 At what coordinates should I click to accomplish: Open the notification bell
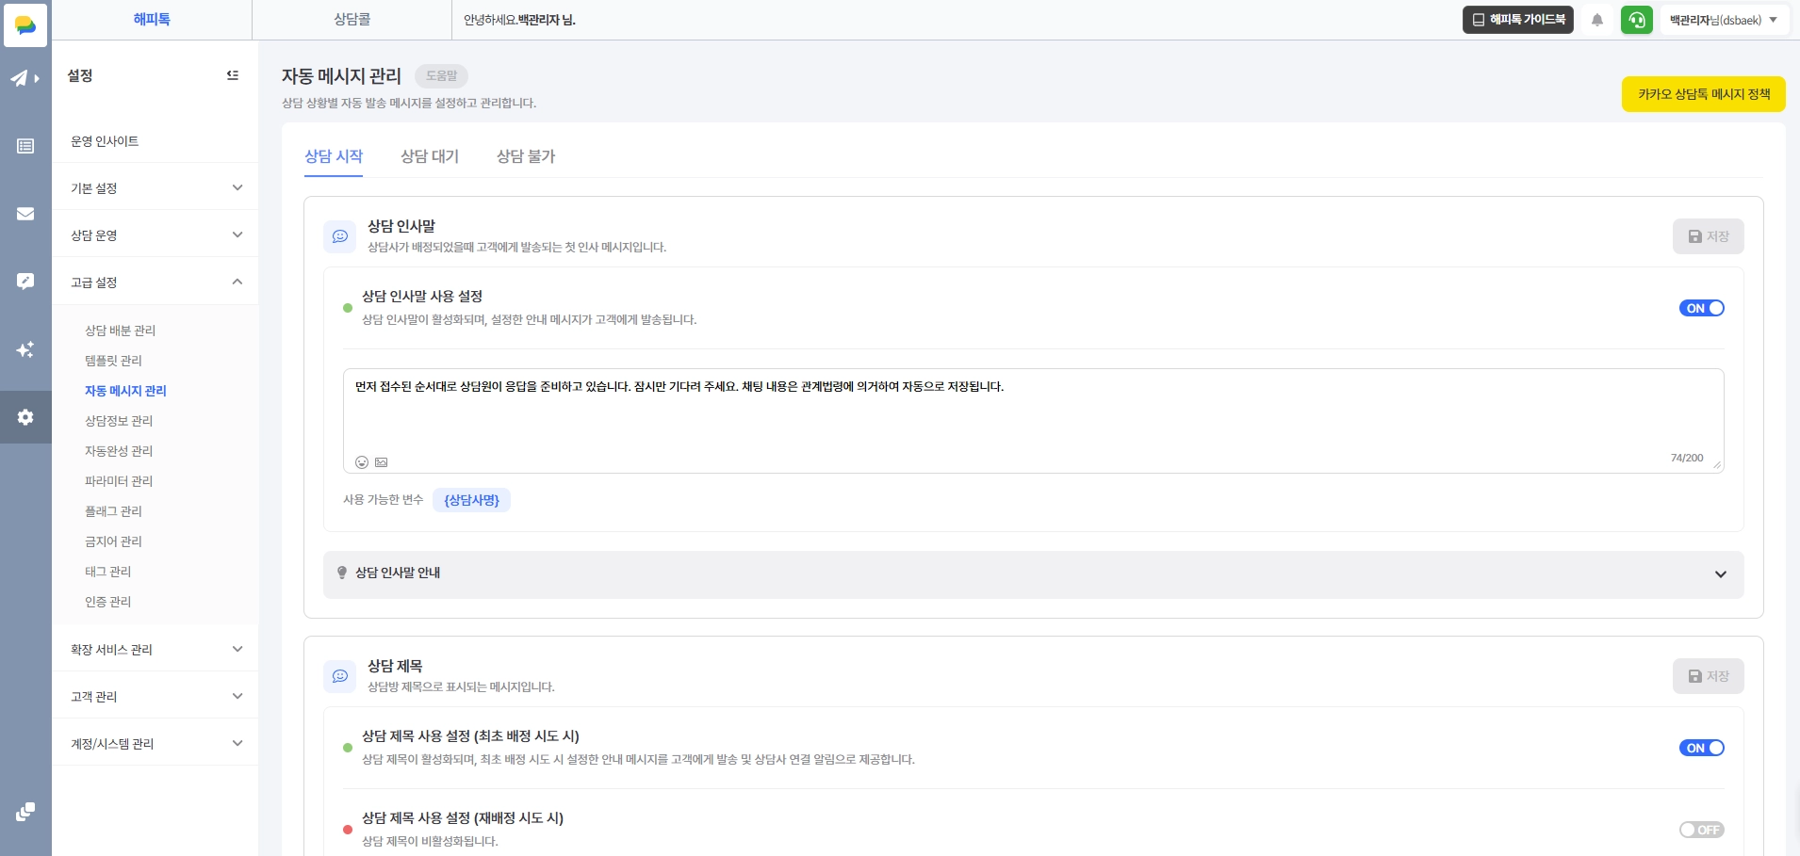(1597, 20)
